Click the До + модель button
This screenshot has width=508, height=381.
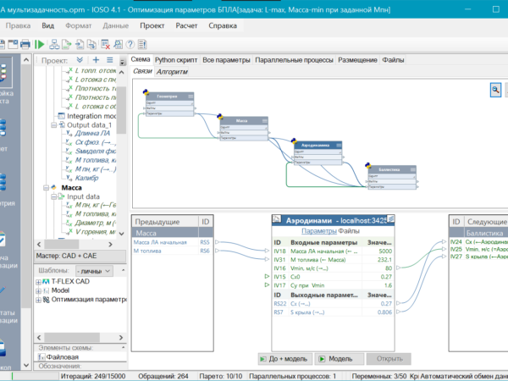tap(285, 359)
